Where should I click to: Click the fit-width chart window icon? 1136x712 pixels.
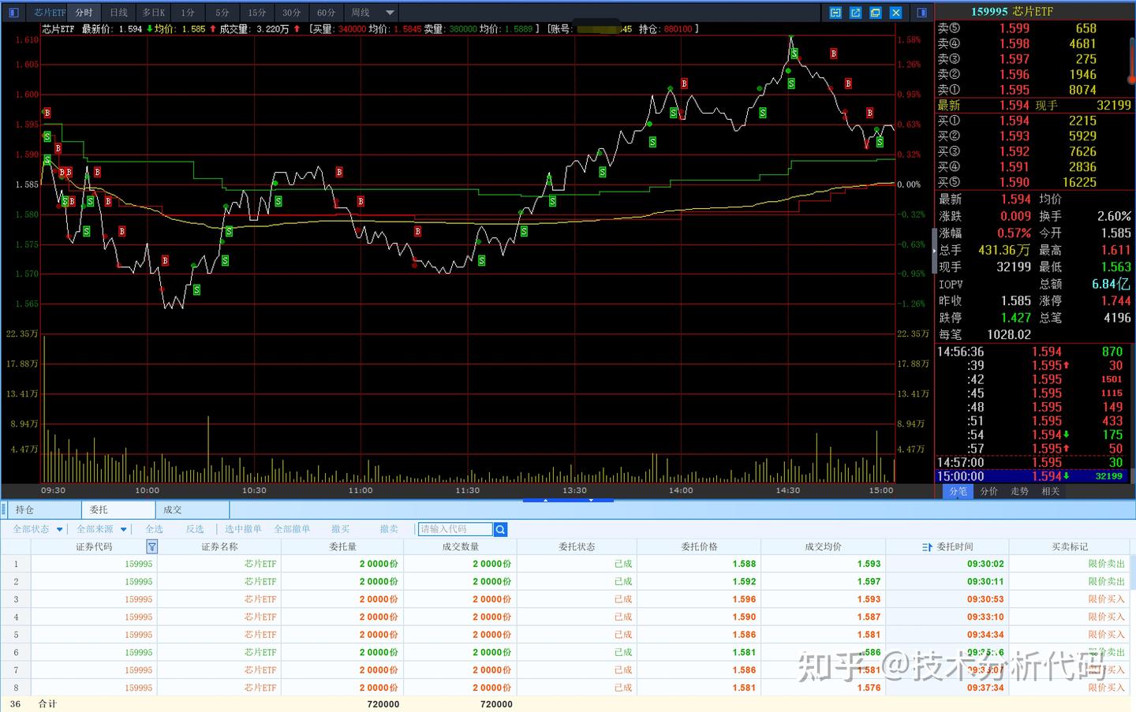835,13
